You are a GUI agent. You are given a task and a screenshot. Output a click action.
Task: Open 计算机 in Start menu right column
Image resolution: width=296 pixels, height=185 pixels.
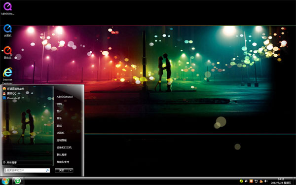point(60,133)
